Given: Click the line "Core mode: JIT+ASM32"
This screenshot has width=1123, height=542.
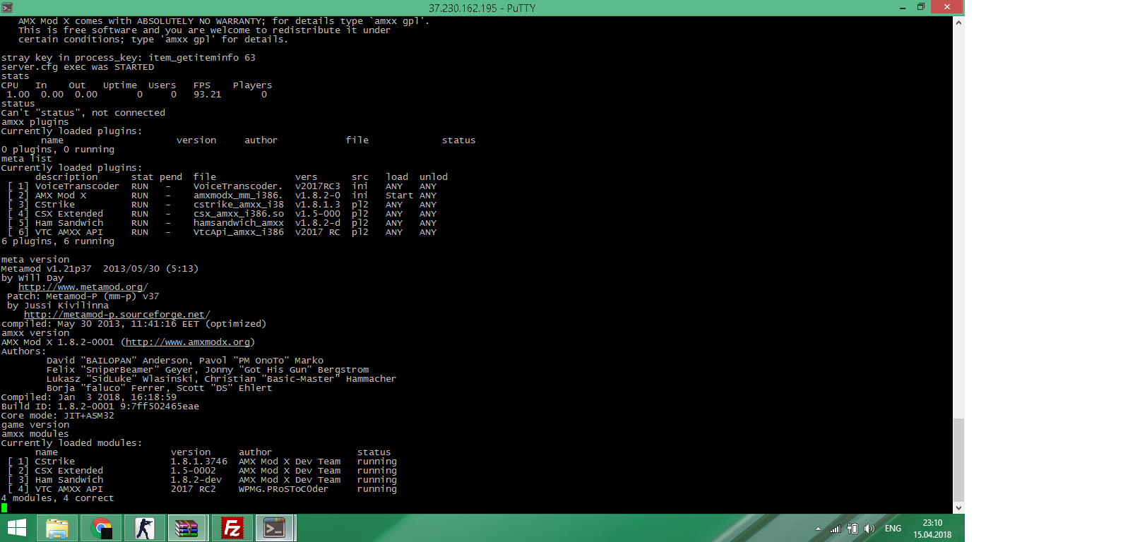Looking at the screenshot, I should click(58, 416).
